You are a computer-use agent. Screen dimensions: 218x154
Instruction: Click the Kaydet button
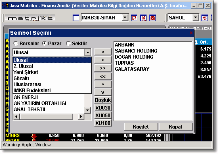pos(141,127)
